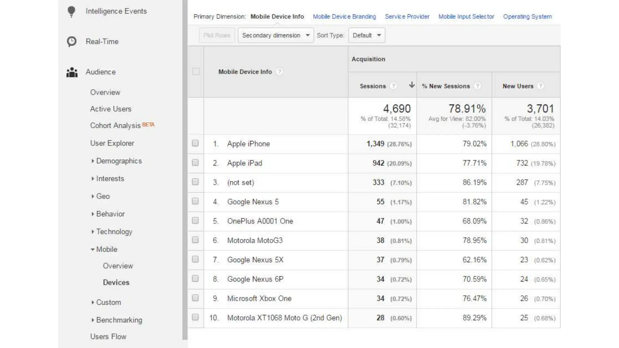Switch to Mobile Device Branding dimension
The image size is (619, 348).
coord(344,17)
